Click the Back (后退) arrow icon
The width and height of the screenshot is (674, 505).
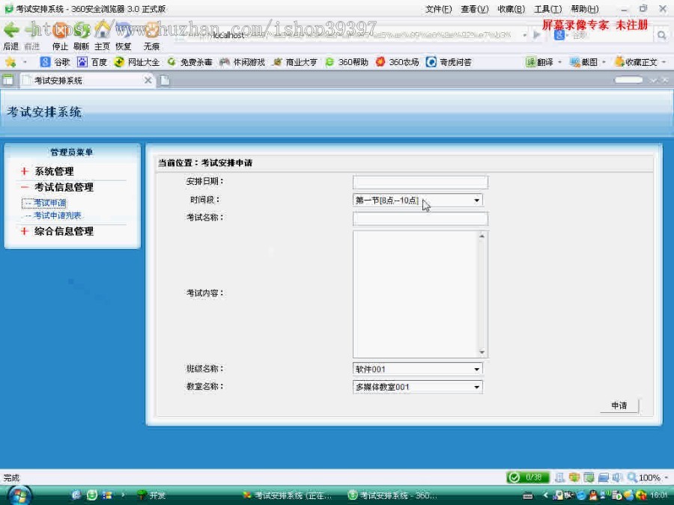click(11, 30)
